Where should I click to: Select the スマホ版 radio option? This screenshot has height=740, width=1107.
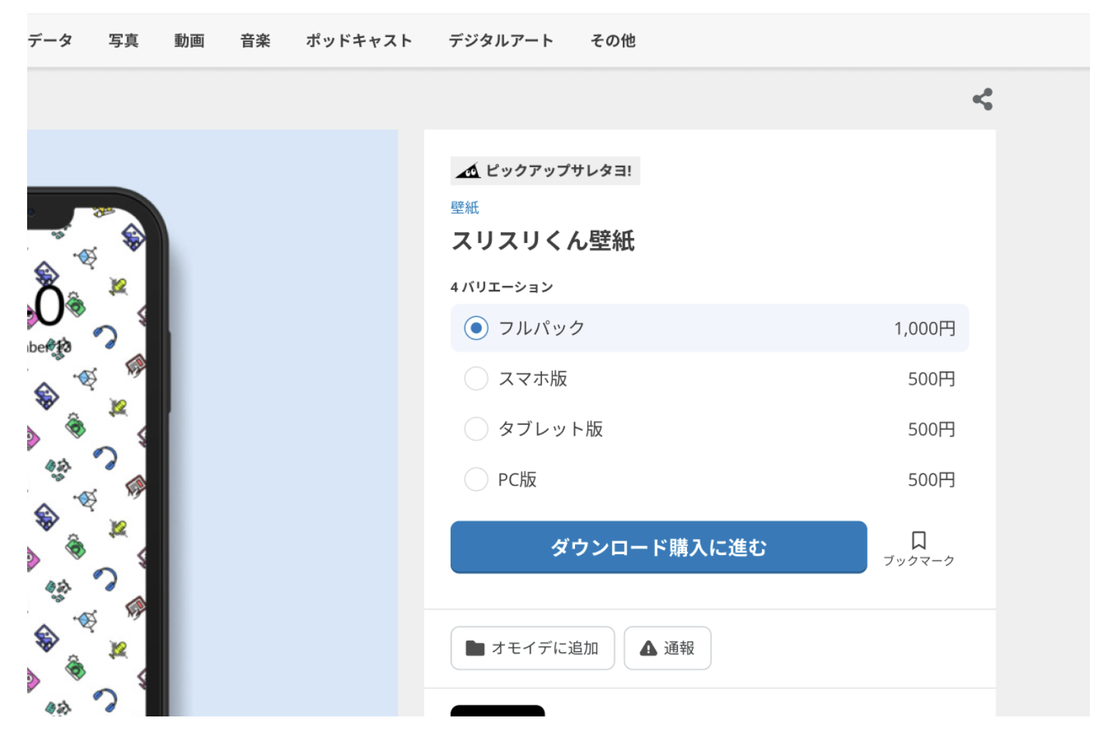[x=476, y=379]
